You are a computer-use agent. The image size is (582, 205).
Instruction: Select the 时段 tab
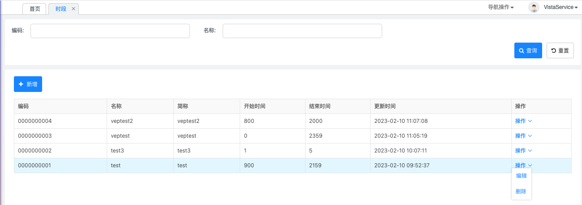[x=60, y=9]
